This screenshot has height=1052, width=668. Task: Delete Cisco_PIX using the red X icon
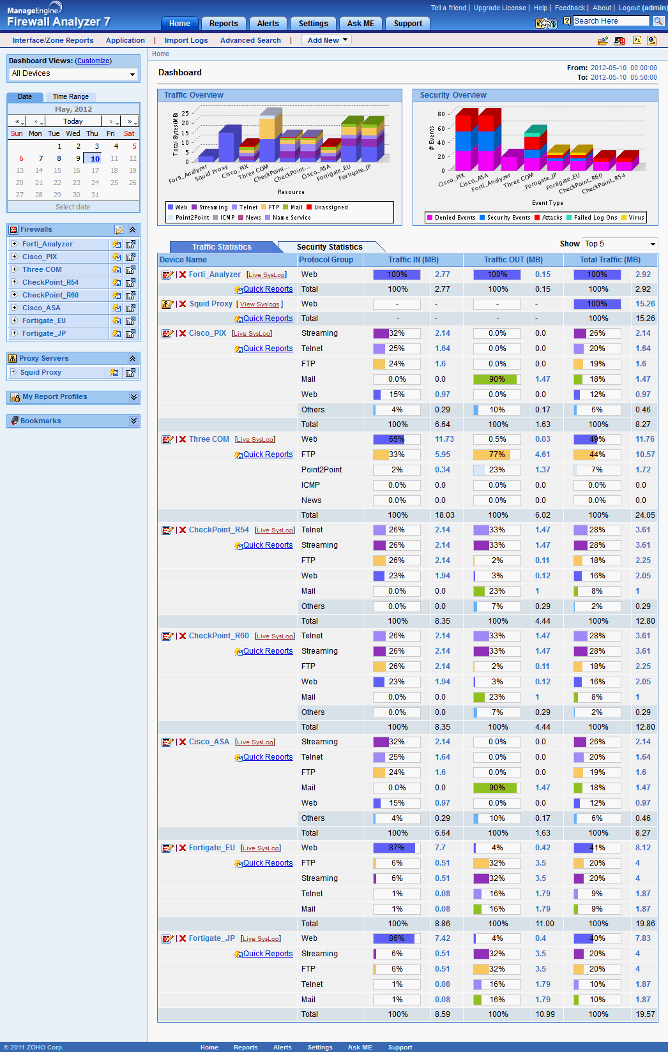click(x=183, y=333)
